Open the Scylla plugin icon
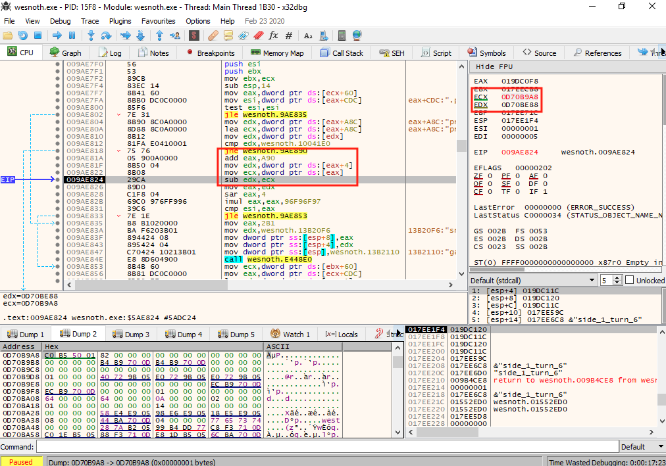 point(193,35)
